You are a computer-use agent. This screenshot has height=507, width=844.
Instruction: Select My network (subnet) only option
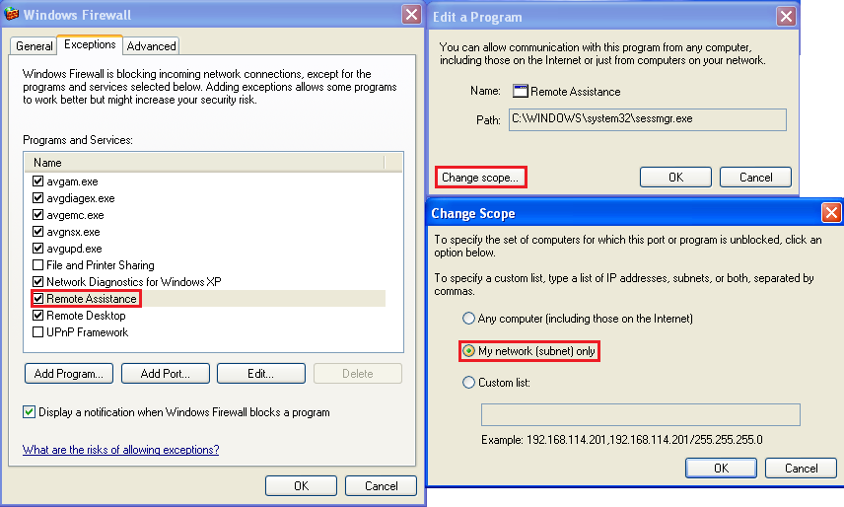468,351
